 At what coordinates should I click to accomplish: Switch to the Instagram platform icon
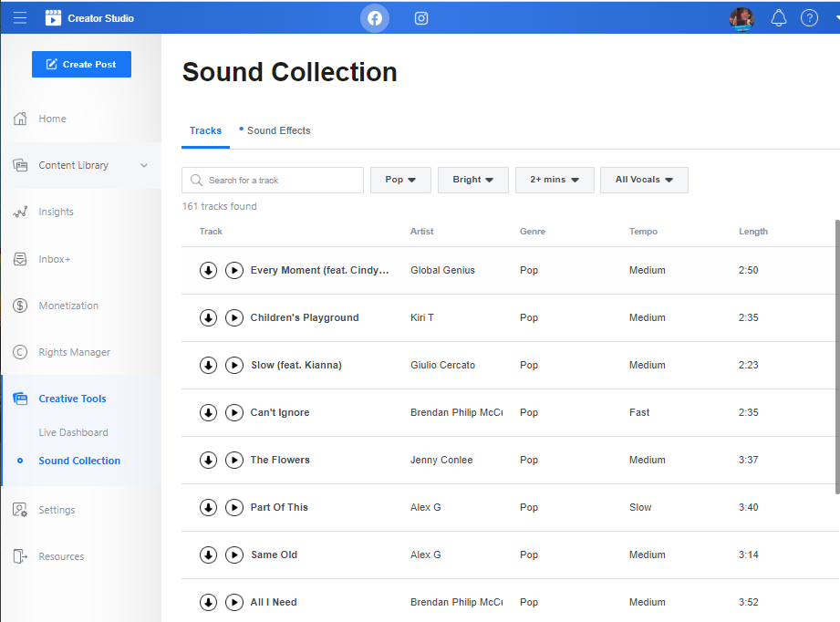click(x=421, y=18)
